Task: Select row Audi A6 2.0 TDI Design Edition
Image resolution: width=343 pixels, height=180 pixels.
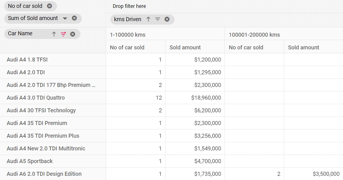Action: pyautogui.click(x=53, y=174)
